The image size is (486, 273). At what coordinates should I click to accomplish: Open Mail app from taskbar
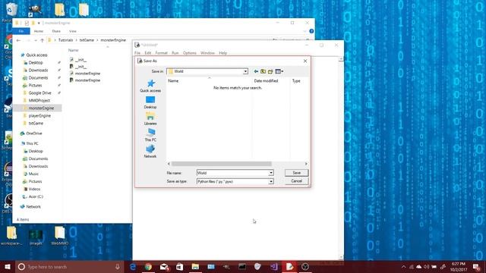click(x=164, y=266)
